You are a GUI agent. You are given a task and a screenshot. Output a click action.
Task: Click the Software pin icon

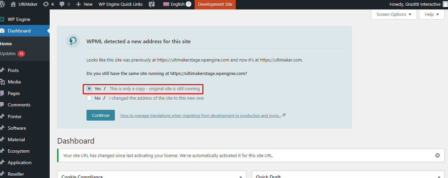pos(2,128)
